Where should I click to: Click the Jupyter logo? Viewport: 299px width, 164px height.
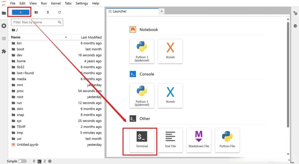4,3
